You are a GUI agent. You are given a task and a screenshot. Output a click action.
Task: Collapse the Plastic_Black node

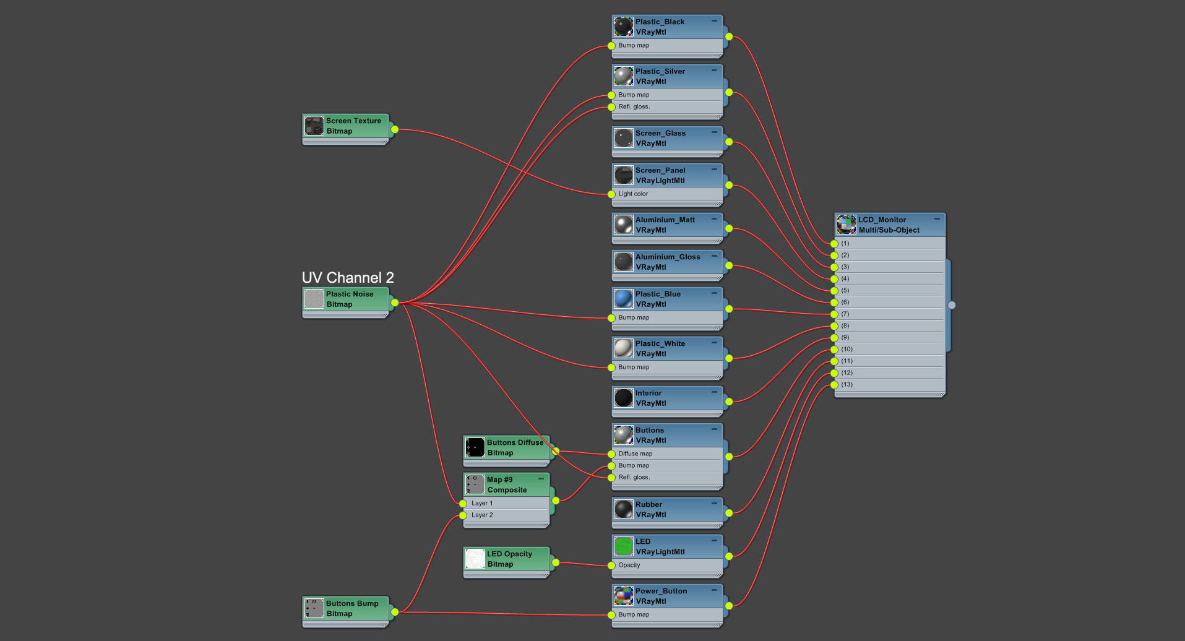(x=714, y=21)
